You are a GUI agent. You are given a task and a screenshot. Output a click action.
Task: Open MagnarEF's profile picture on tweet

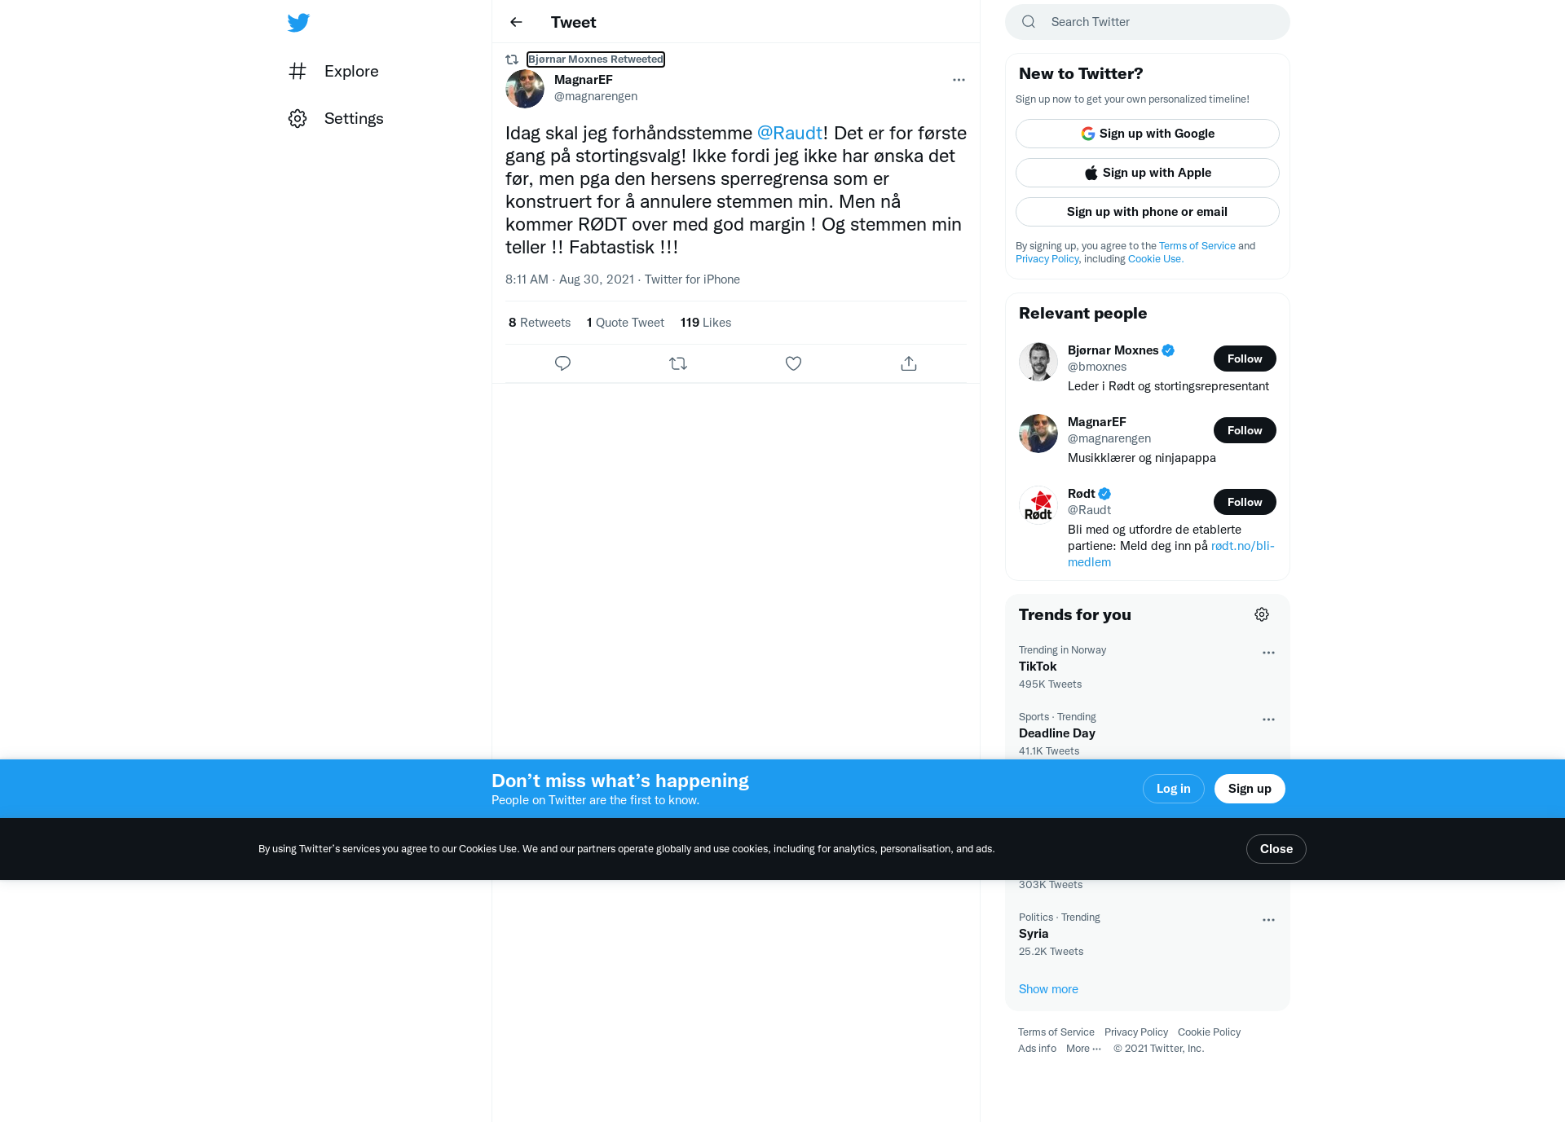point(525,89)
